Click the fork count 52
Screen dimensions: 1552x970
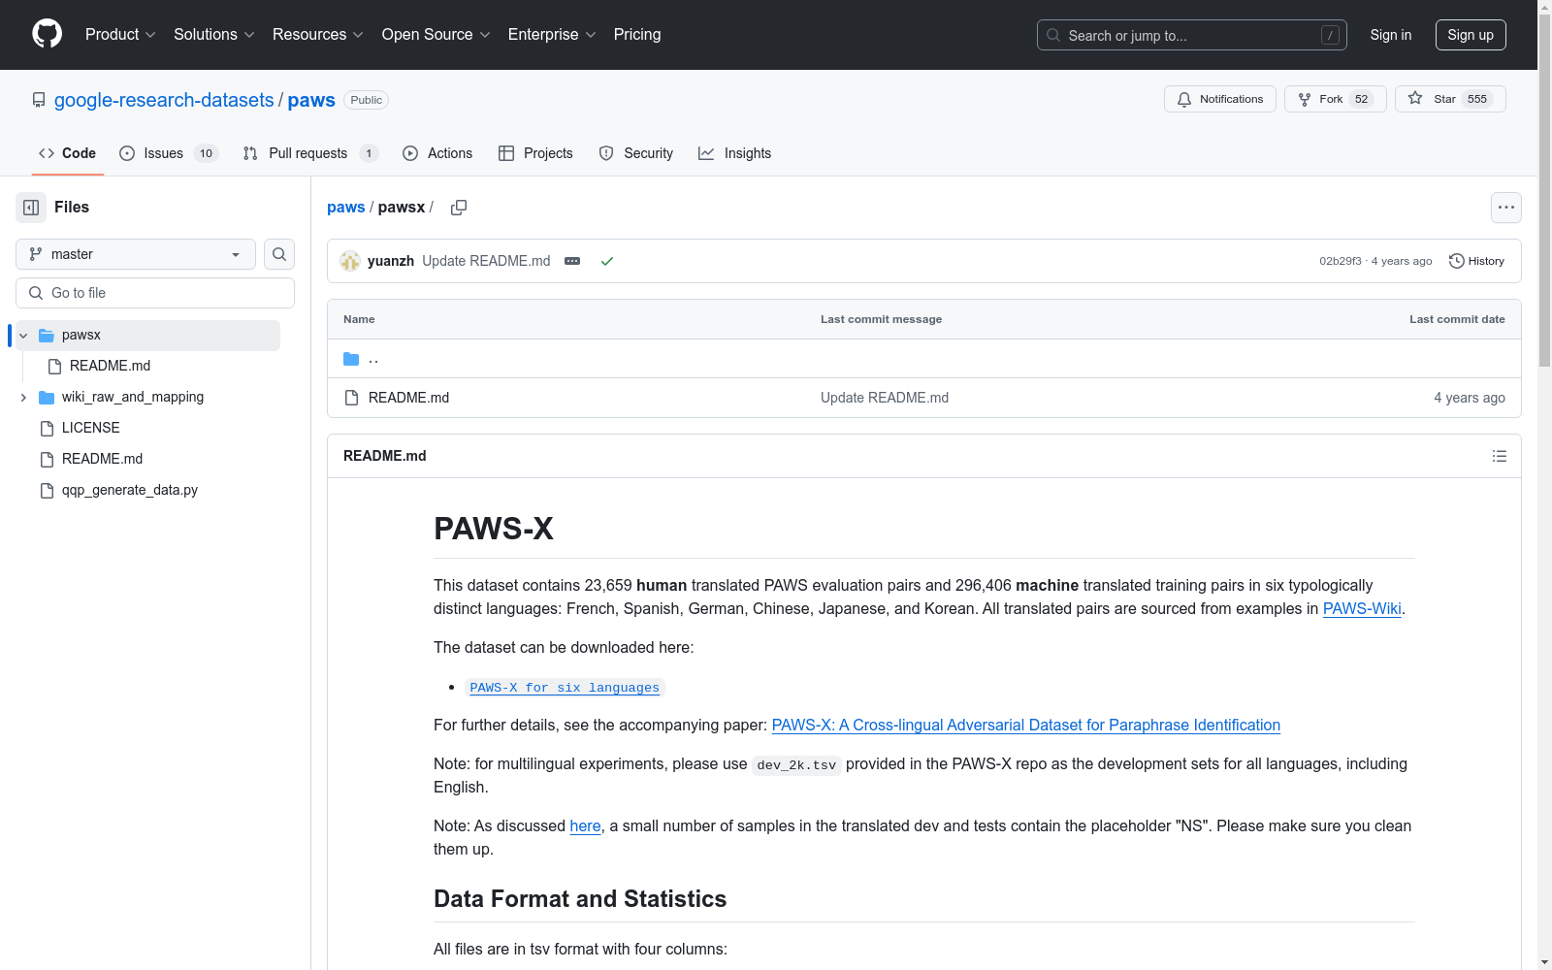pos(1361,99)
